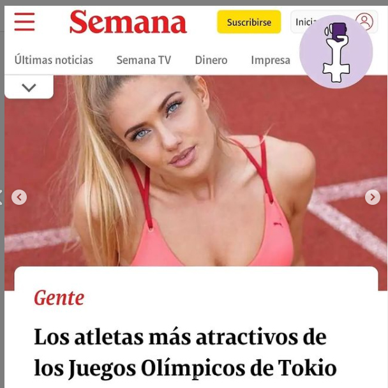Select the Impresa menu item

[271, 60]
